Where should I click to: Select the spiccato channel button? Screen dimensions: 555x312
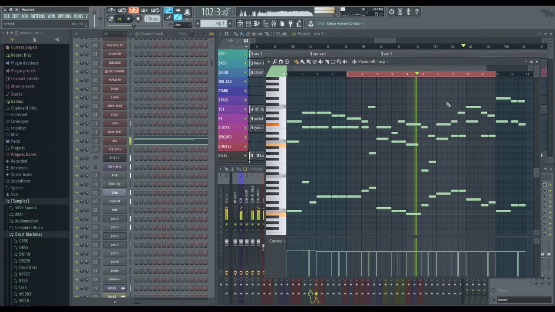point(114,62)
